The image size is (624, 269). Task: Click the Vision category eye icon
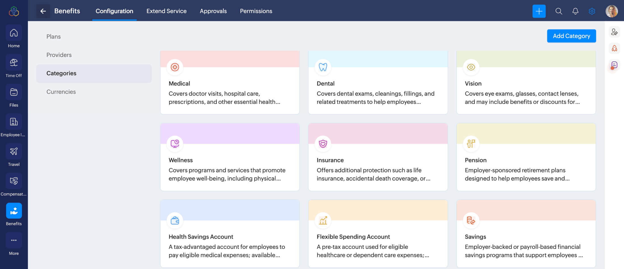pyautogui.click(x=471, y=67)
